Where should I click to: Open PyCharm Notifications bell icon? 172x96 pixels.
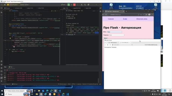click(x=101, y=8)
